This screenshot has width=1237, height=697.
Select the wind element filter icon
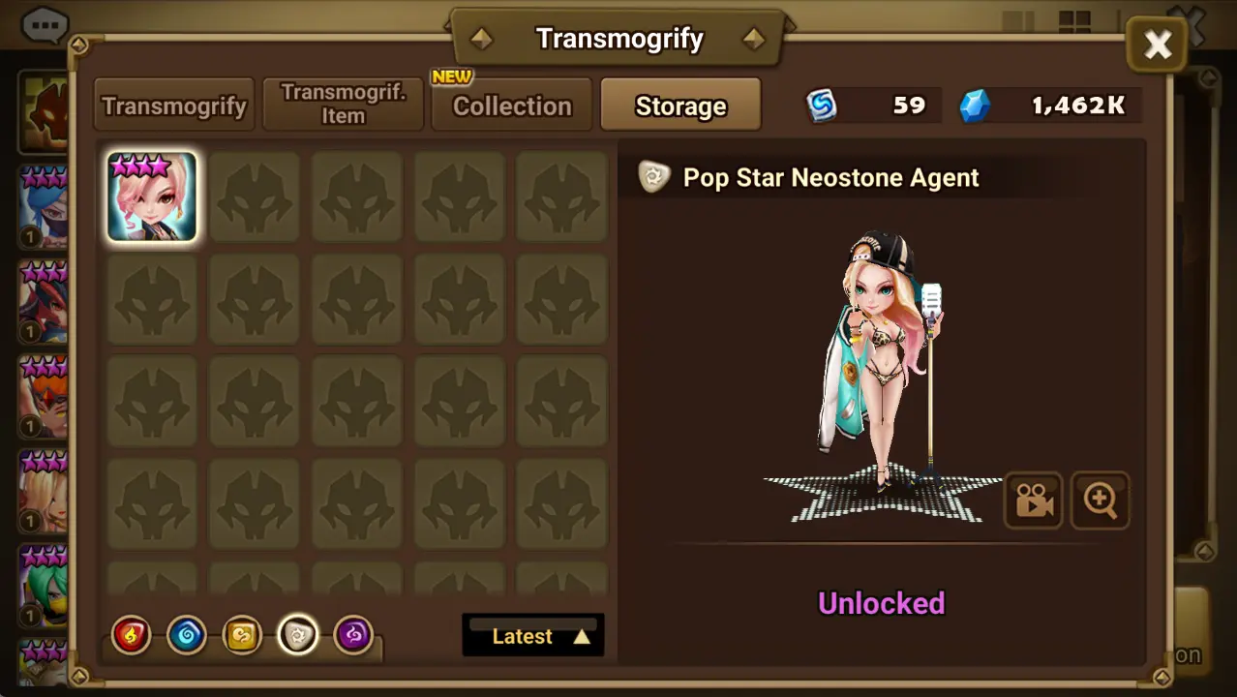point(242,636)
